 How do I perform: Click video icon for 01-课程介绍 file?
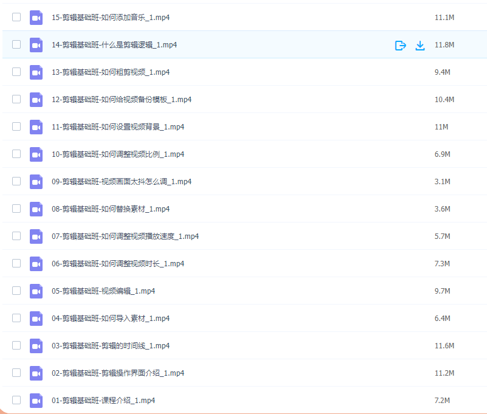(36, 401)
